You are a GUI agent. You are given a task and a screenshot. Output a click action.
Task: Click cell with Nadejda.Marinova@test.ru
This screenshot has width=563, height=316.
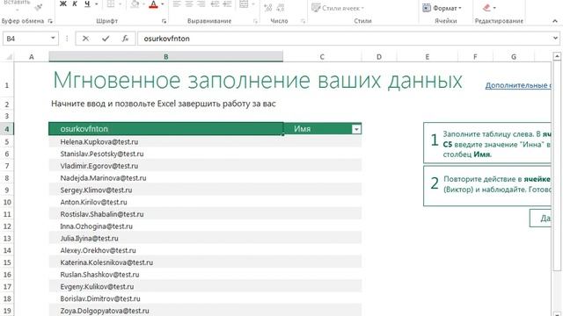pos(166,178)
